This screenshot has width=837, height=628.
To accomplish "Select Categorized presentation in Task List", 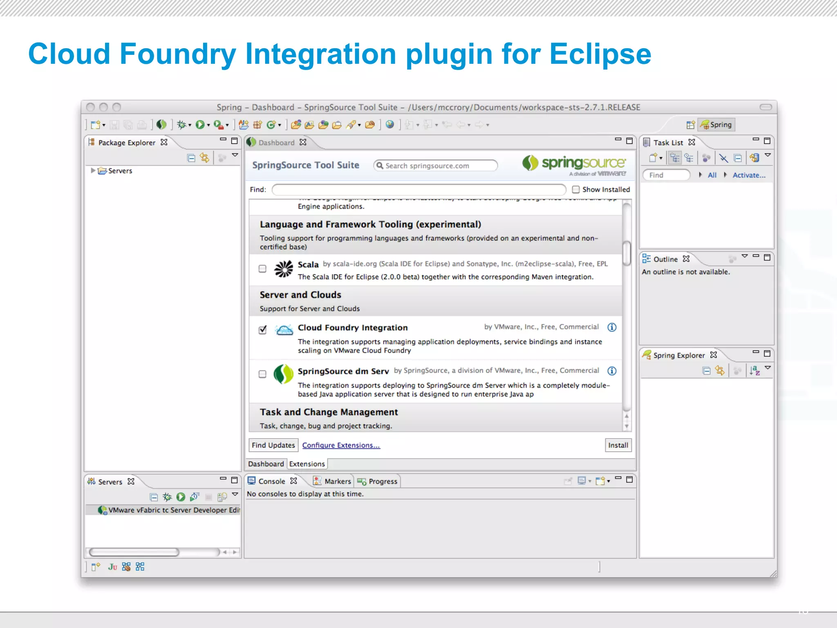I will point(675,157).
